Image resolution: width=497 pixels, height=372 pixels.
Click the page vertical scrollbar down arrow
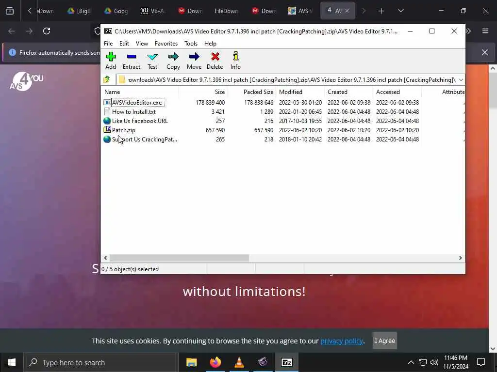[x=493, y=349]
